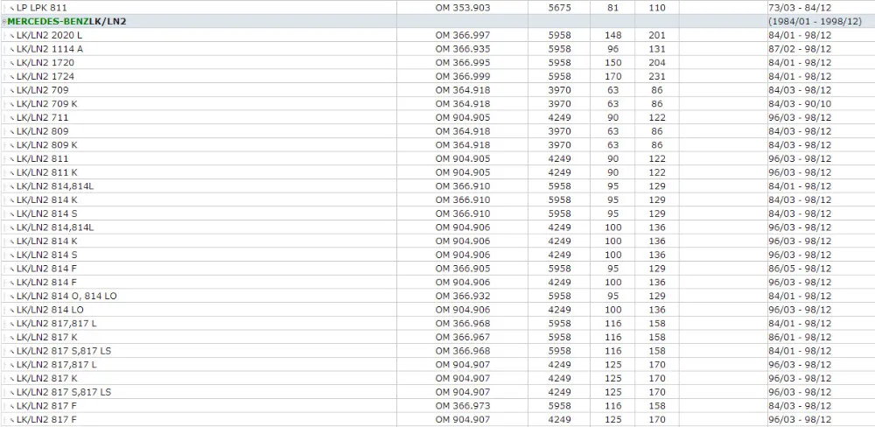Select the LK/LN2 809 K model
The width and height of the screenshot is (875, 427).
(47, 145)
